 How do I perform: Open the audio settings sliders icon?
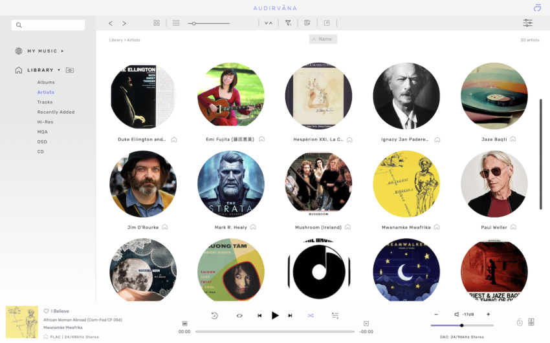[527, 23]
